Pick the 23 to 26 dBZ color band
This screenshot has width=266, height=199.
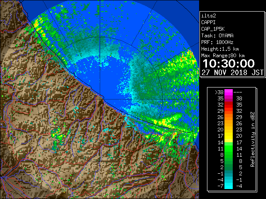click(x=229, y=124)
